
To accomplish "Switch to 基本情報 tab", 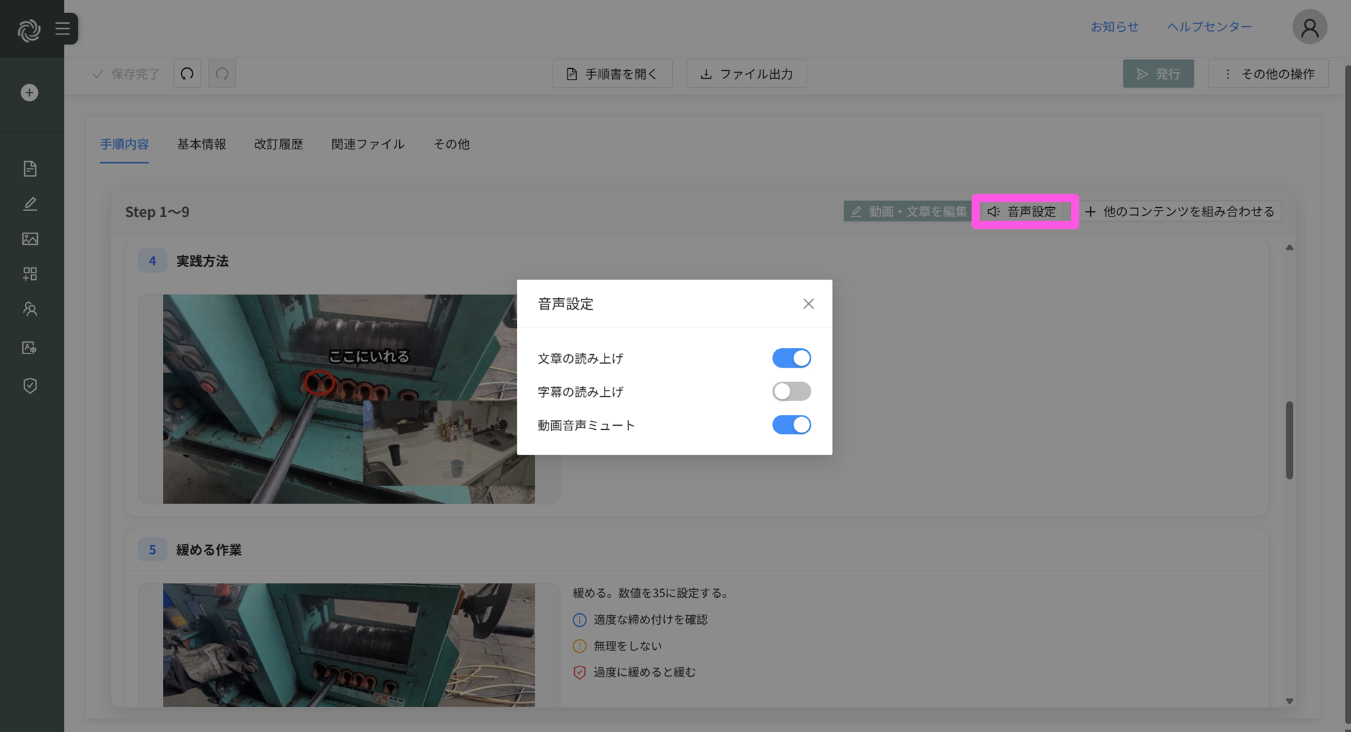I will click(x=201, y=144).
